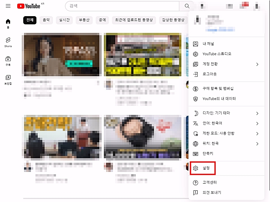This screenshot has width=270, height=202.
Task: Open 설정 settings entry
Action: tap(226, 168)
